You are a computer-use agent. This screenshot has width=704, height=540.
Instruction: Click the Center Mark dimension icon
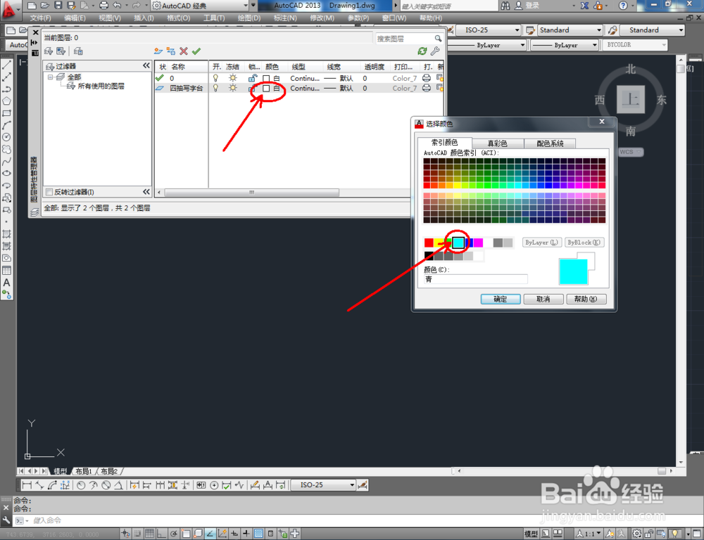click(x=214, y=485)
